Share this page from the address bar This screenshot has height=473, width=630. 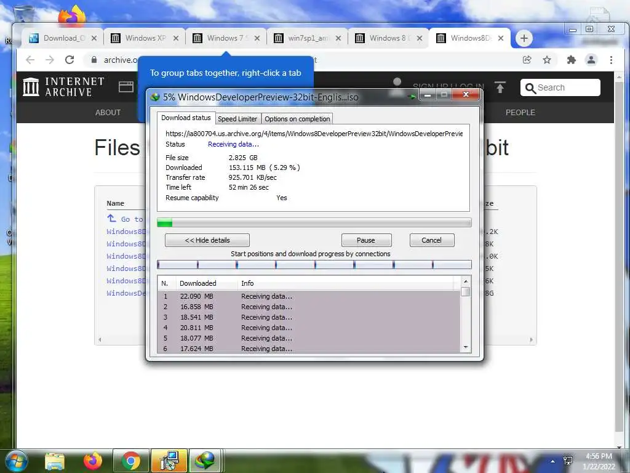pos(527,60)
